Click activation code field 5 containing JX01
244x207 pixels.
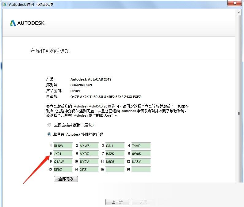(63, 153)
